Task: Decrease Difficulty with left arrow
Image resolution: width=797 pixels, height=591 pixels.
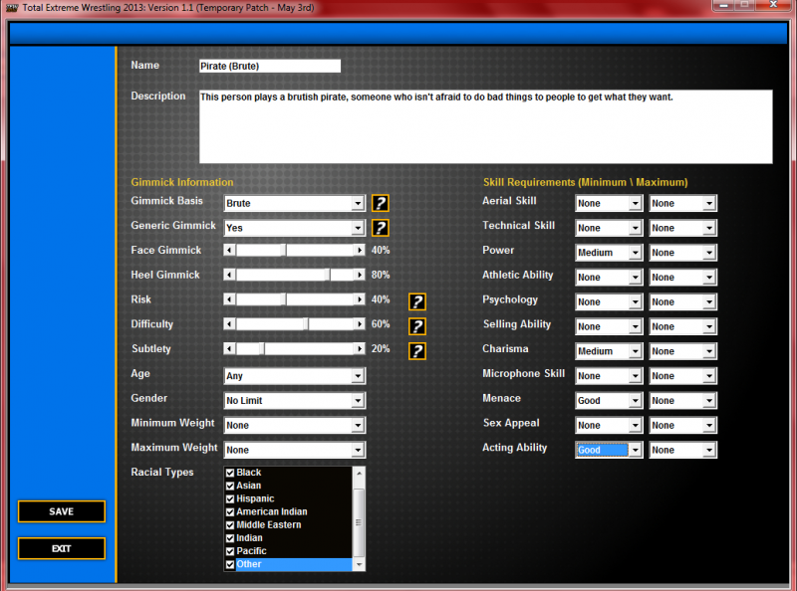Action: tap(230, 324)
